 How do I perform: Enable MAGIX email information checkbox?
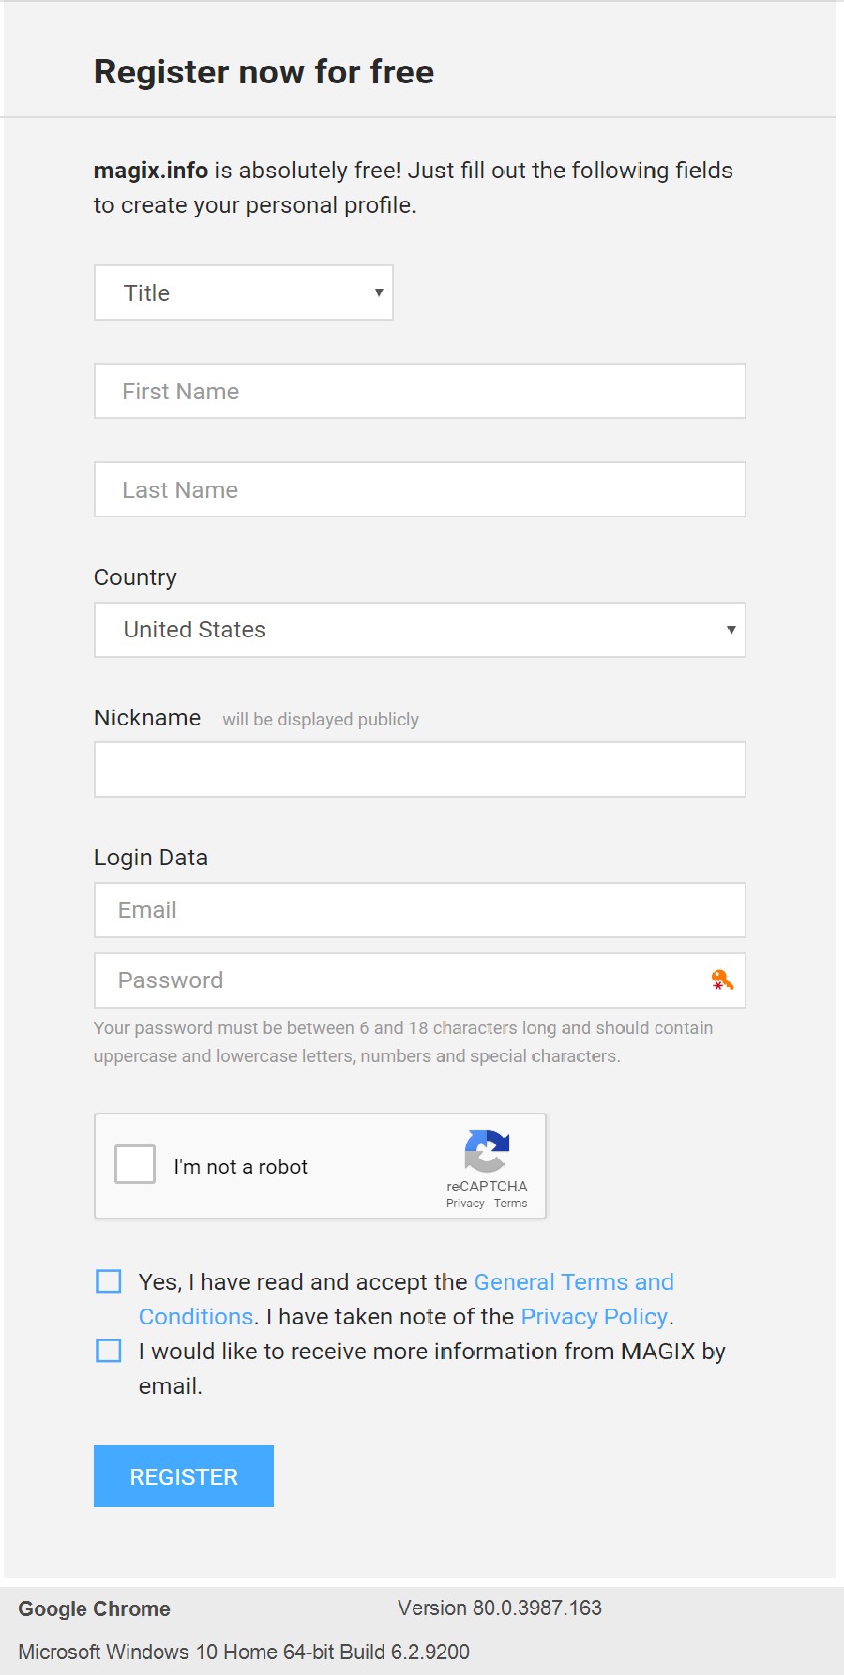pos(109,1351)
